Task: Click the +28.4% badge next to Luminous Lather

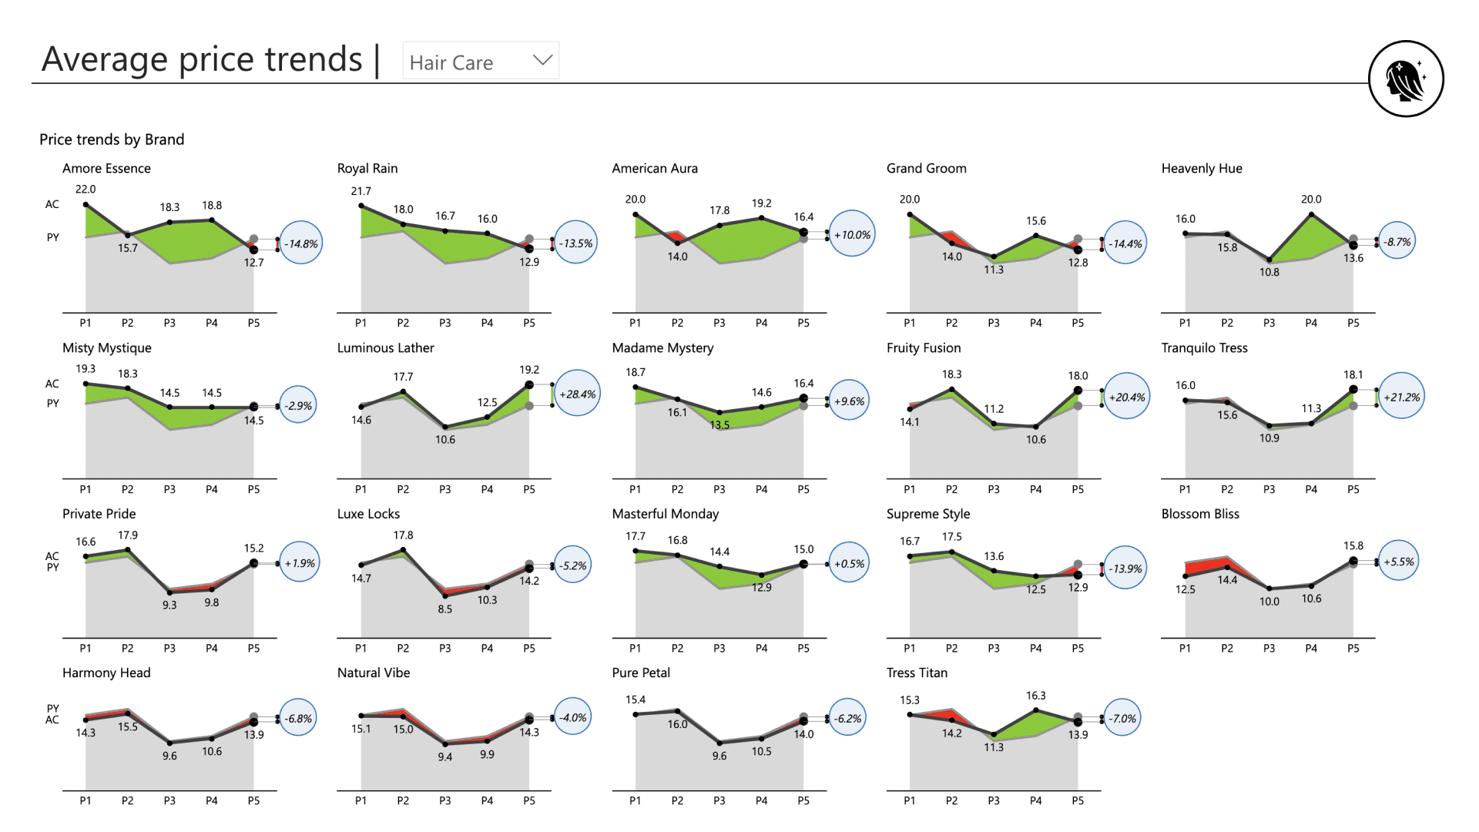Action: (577, 394)
